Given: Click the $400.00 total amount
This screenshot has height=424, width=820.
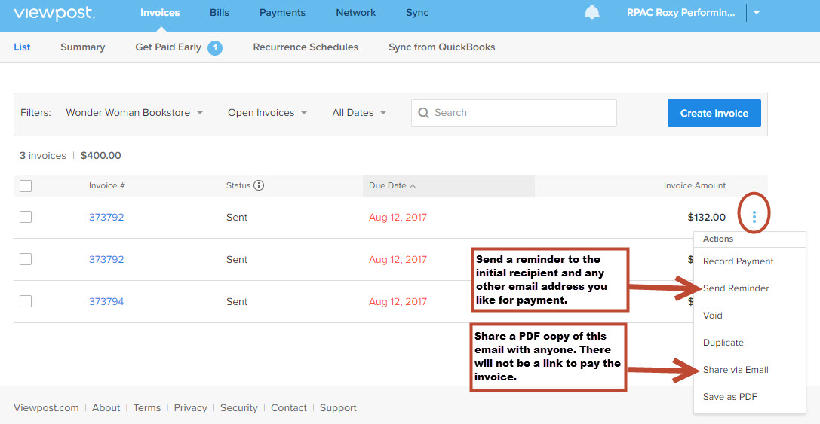Looking at the screenshot, I should pyautogui.click(x=100, y=156).
